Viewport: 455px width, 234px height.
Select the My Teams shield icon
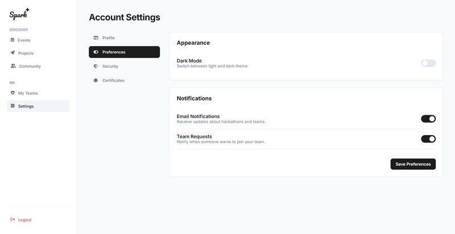[x=13, y=93]
